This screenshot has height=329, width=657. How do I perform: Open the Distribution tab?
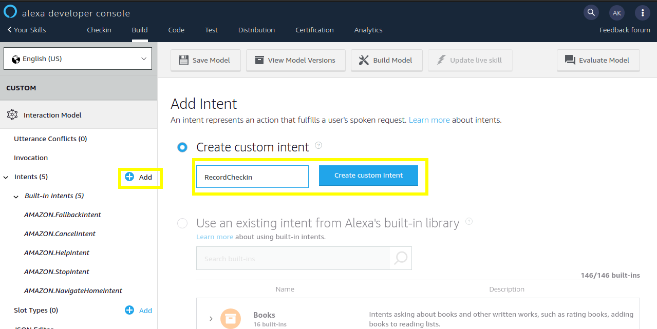[x=256, y=30]
